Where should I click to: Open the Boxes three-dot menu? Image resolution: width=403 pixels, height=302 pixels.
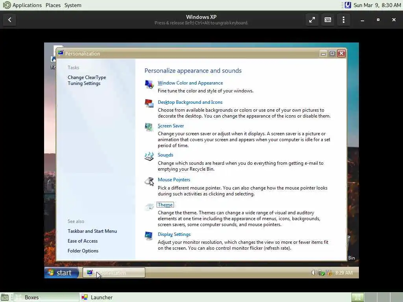coord(343,20)
